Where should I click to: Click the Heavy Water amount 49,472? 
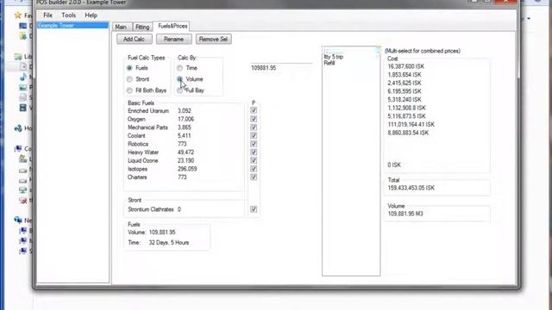tap(186, 152)
